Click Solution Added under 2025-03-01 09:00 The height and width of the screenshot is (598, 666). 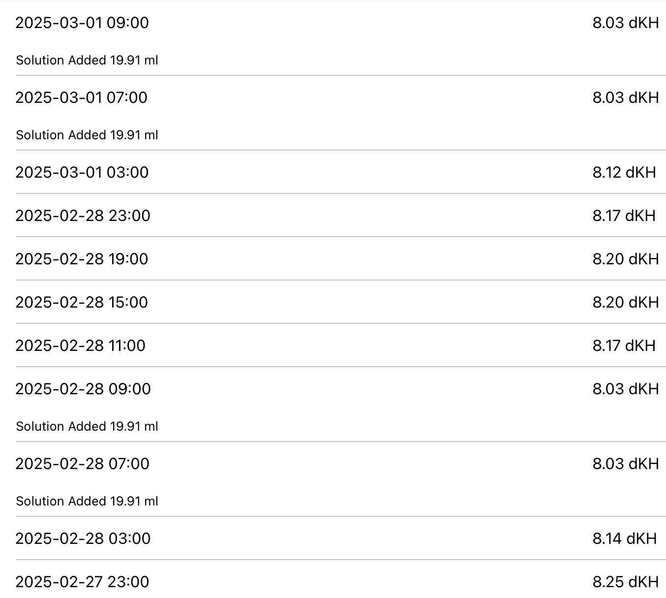click(87, 61)
